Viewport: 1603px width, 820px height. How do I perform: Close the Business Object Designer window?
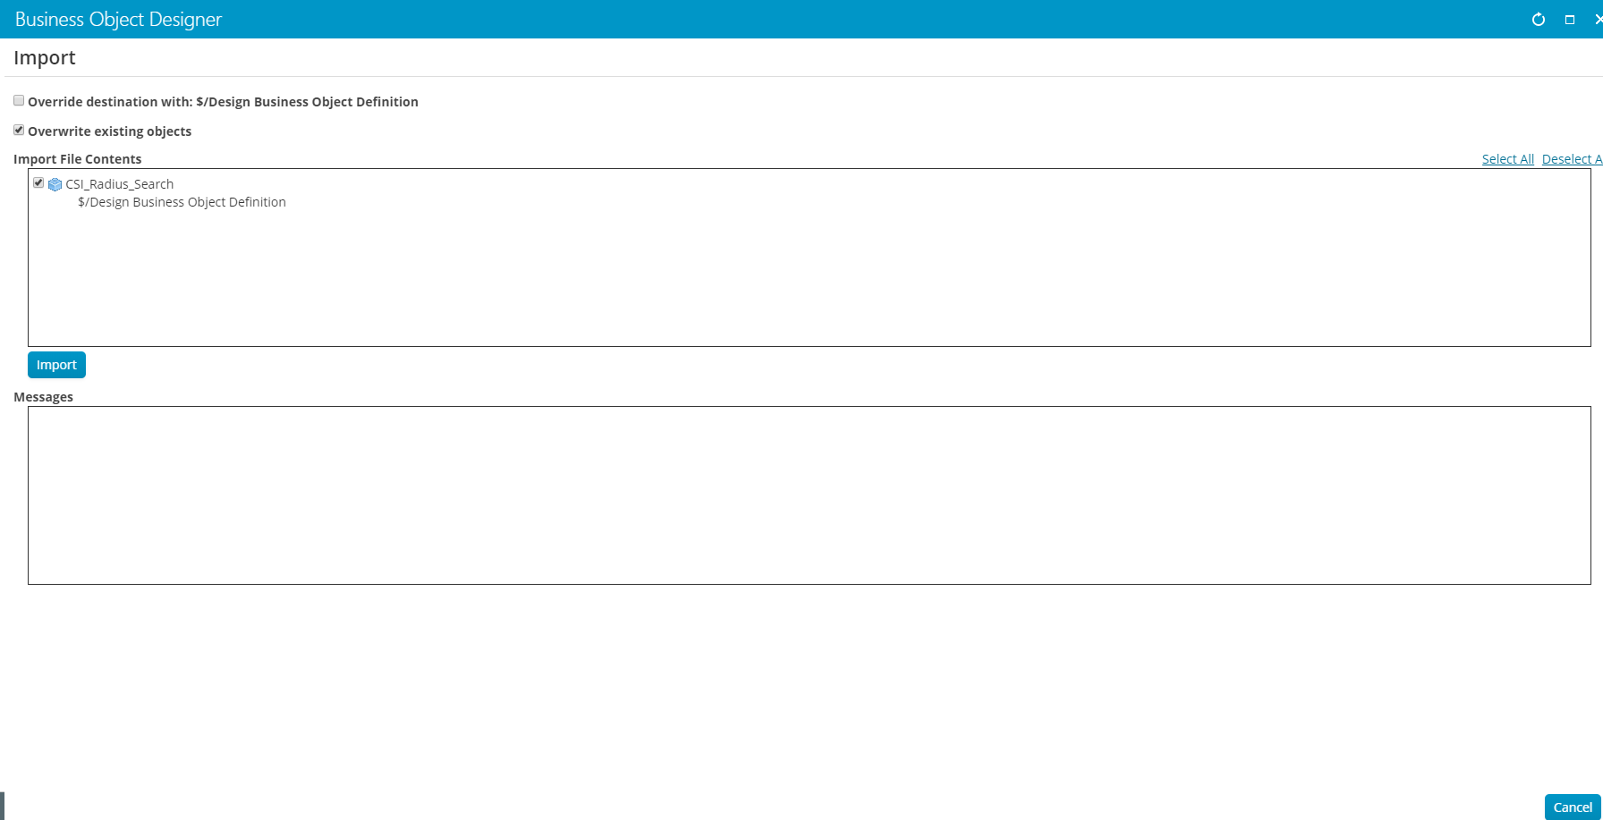click(x=1599, y=20)
